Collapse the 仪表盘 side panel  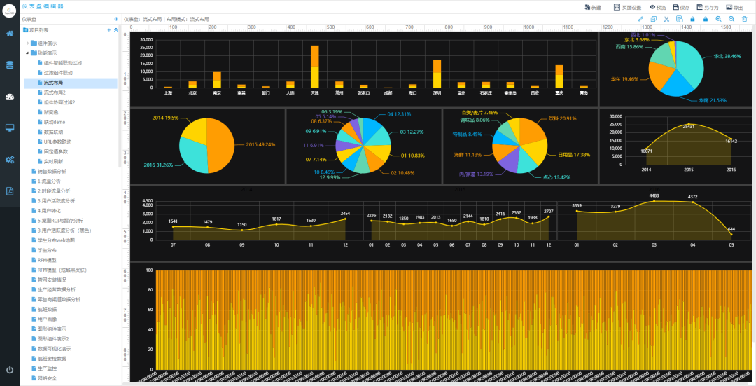(x=116, y=19)
